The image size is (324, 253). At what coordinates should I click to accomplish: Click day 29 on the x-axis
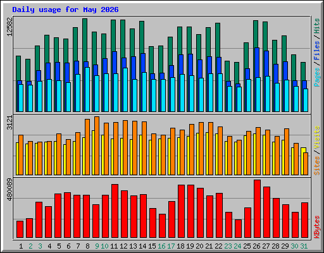point(285,246)
